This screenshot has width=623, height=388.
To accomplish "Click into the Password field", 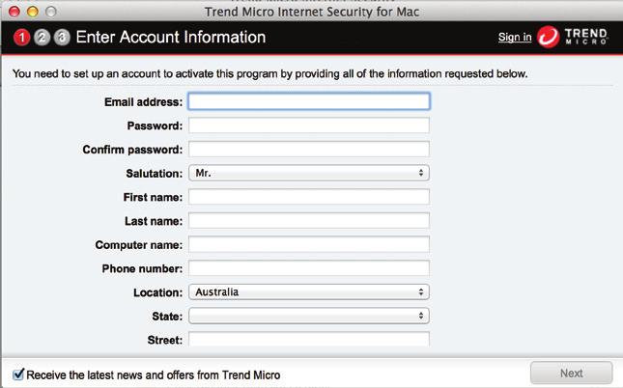I will [309, 125].
